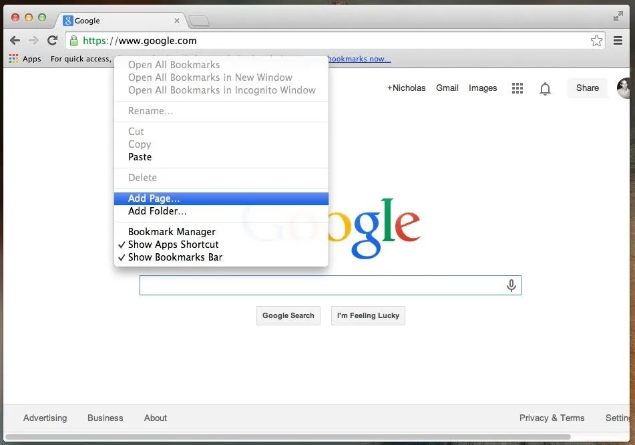
Task: Open a new tab
Action: pyautogui.click(x=199, y=21)
